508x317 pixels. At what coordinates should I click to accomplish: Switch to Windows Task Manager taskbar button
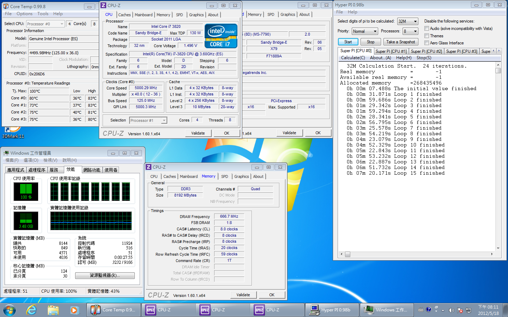[387, 310]
